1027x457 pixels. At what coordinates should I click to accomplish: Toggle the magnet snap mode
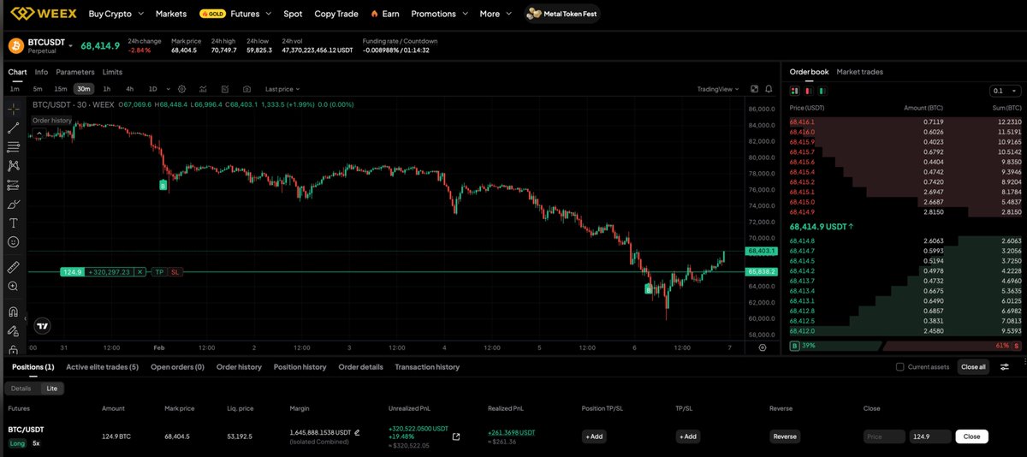point(13,312)
